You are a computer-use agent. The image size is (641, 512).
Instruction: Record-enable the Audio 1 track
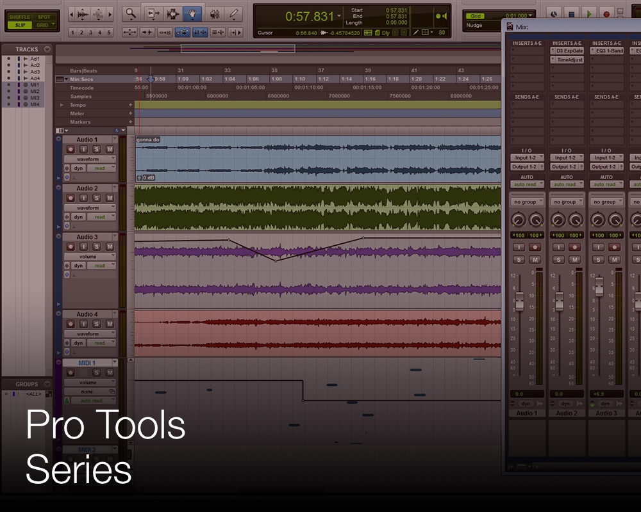[x=71, y=149]
